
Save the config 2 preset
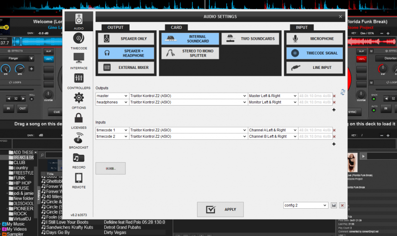point(333,205)
